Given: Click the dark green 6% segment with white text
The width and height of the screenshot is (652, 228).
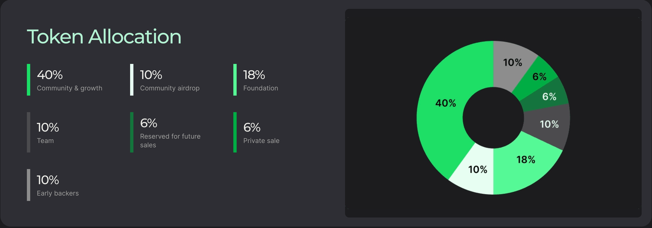Looking at the screenshot, I should [548, 96].
